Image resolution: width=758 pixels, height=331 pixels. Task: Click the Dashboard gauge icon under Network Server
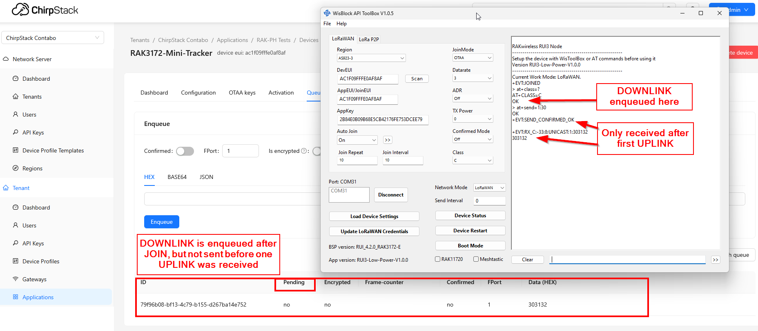tap(16, 79)
